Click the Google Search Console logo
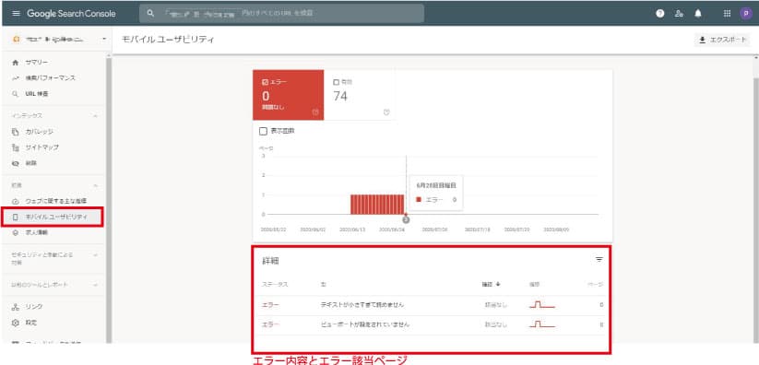 click(x=71, y=14)
